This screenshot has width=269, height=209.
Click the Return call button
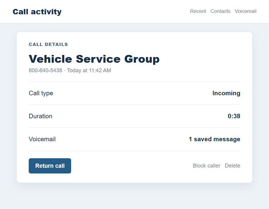coord(50,166)
